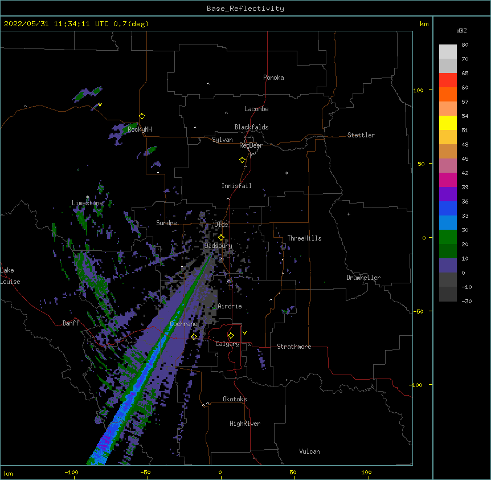Click the Drumheller town label

pyautogui.click(x=363, y=278)
